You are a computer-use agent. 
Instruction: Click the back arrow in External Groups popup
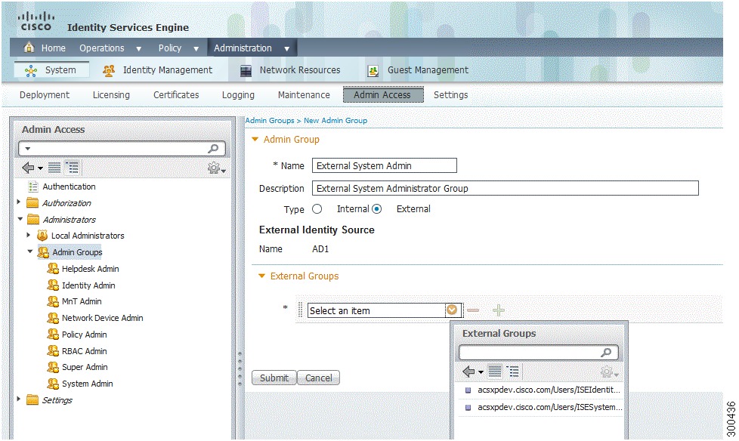click(468, 372)
